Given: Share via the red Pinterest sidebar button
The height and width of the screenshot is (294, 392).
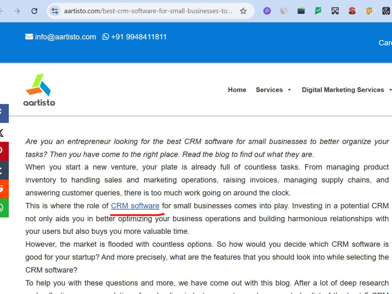Looking at the screenshot, I should click(4, 151).
